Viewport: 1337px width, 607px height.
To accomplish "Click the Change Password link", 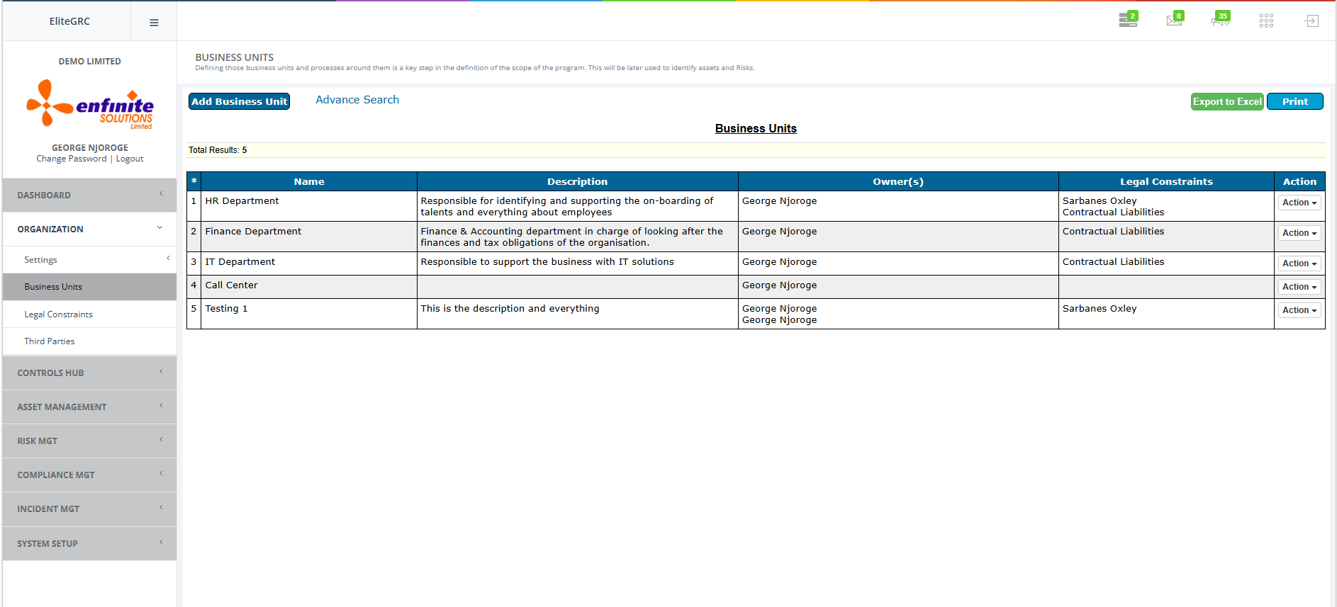I will point(72,159).
